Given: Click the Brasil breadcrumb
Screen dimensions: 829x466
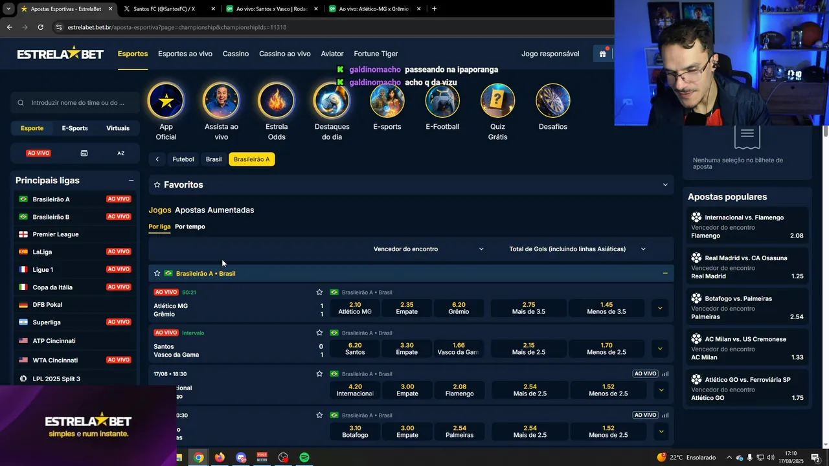Looking at the screenshot, I should click(214, 159).
